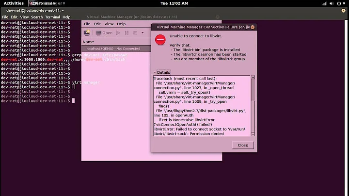
Task: Open the terminal Help menu
Action: tap(66, 17)
